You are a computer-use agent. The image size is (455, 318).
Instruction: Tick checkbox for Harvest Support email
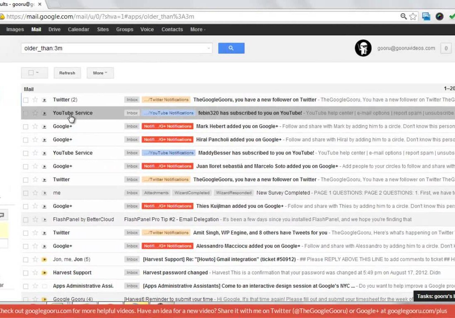coord(26,273)
